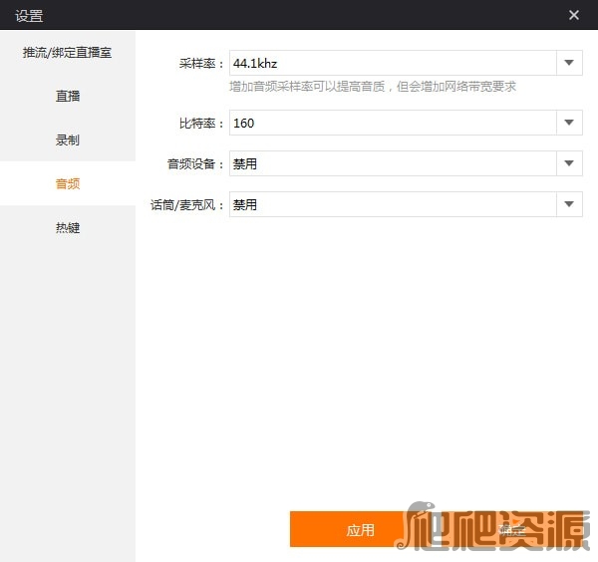Image resolution: width=598 pixels, height=562 pixels.
Task: Click the 比特率 label
Action: click(201, 124)
